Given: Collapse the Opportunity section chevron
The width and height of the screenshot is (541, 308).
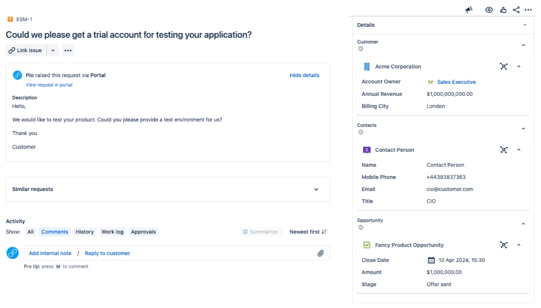Looking at the screenshot, I should point(523,224).
